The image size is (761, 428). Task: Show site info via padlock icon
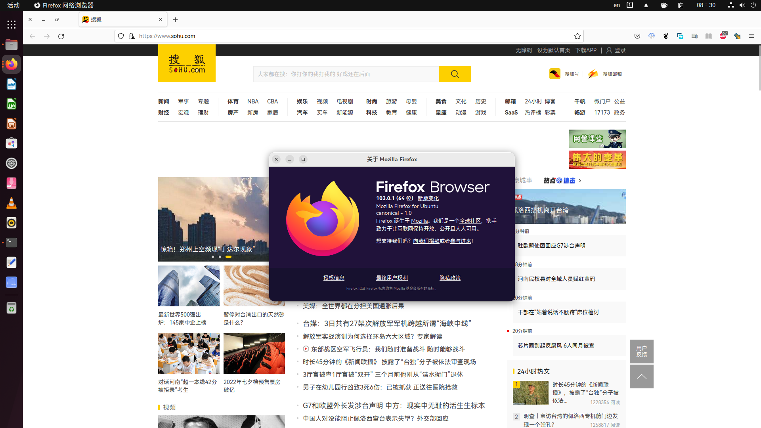point(132,36)
